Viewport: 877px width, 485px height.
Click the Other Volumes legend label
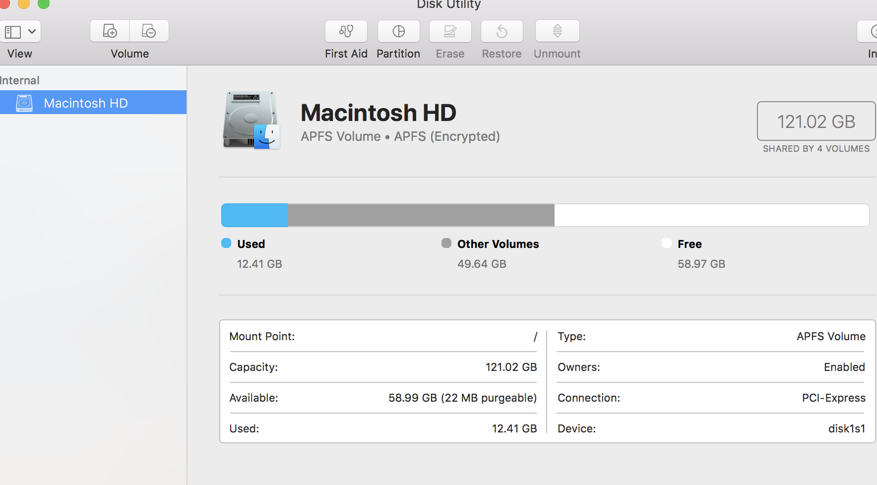click(x=498, y=244)
